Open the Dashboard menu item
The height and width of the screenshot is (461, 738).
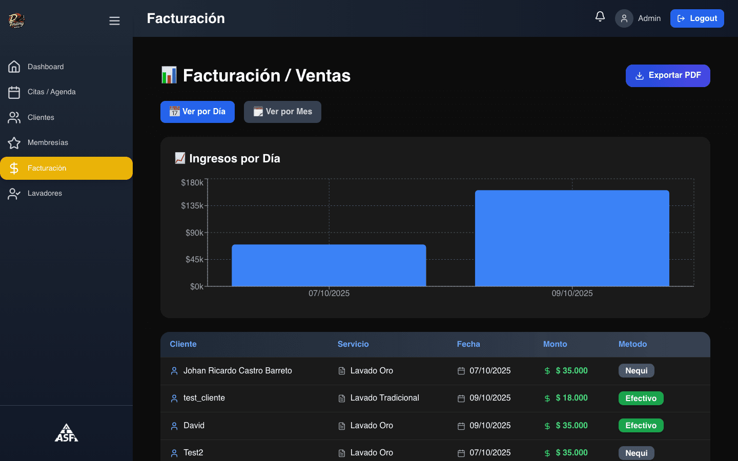67,67
